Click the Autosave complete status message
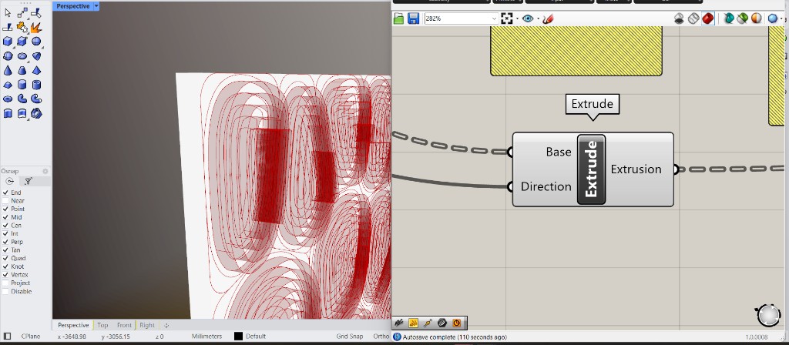 (x=455, y=337)
